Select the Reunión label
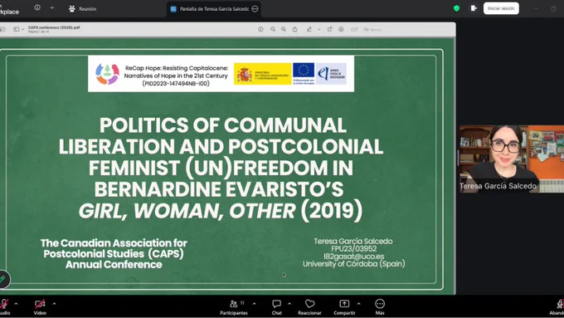Viewport: 564px width, 318px height. (x=88, y=9)
